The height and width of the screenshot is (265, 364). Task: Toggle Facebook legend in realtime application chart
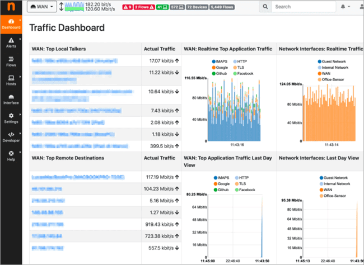point(243,73)
